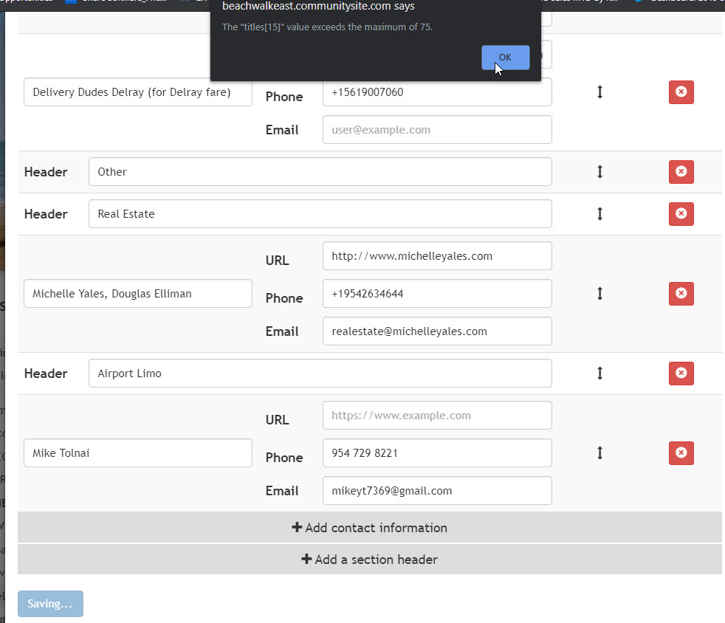The height and width of the screenshot is (623, 725).
Task: Edit phone field with +15619007060
Action: click(x=437, y=92)
